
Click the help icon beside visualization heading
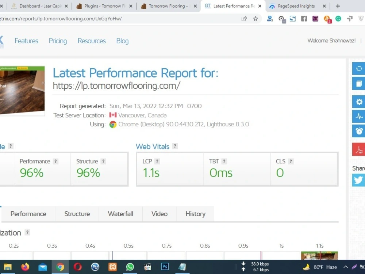point(27,232)
